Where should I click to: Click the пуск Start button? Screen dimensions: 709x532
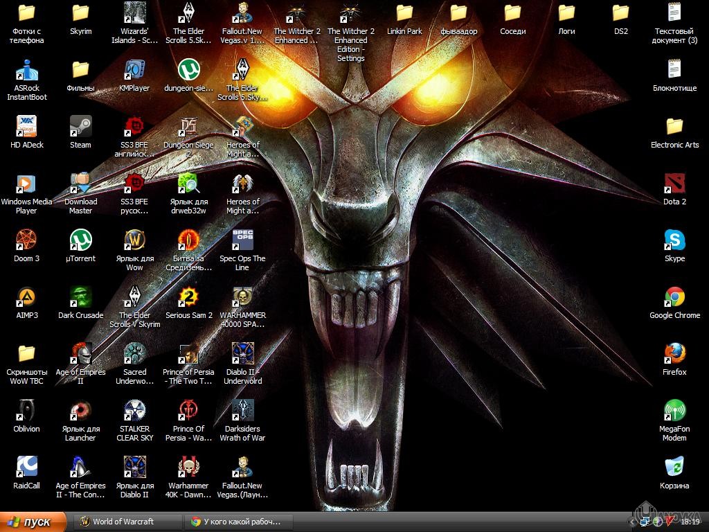pyautogui.click(x=33, y=522)
